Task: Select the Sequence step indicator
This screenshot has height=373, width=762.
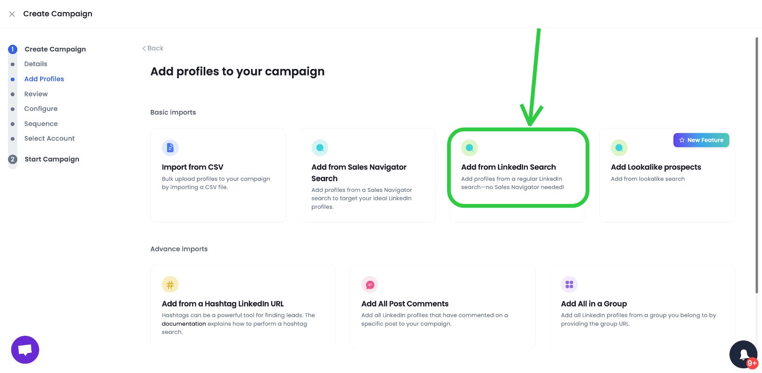Action: click(41, 123)
